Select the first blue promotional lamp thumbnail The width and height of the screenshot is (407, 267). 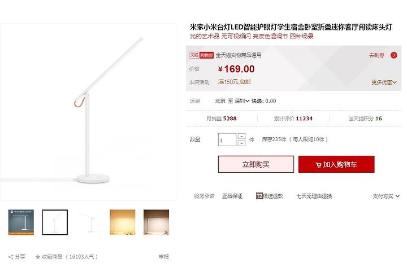coord(21,222)
